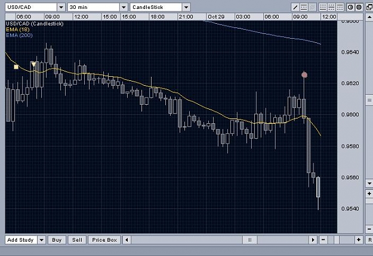This screenshot has height=256, width=373.
Task: Expand the Add Study dropdown arrow
Action: (x=42, y=240)
